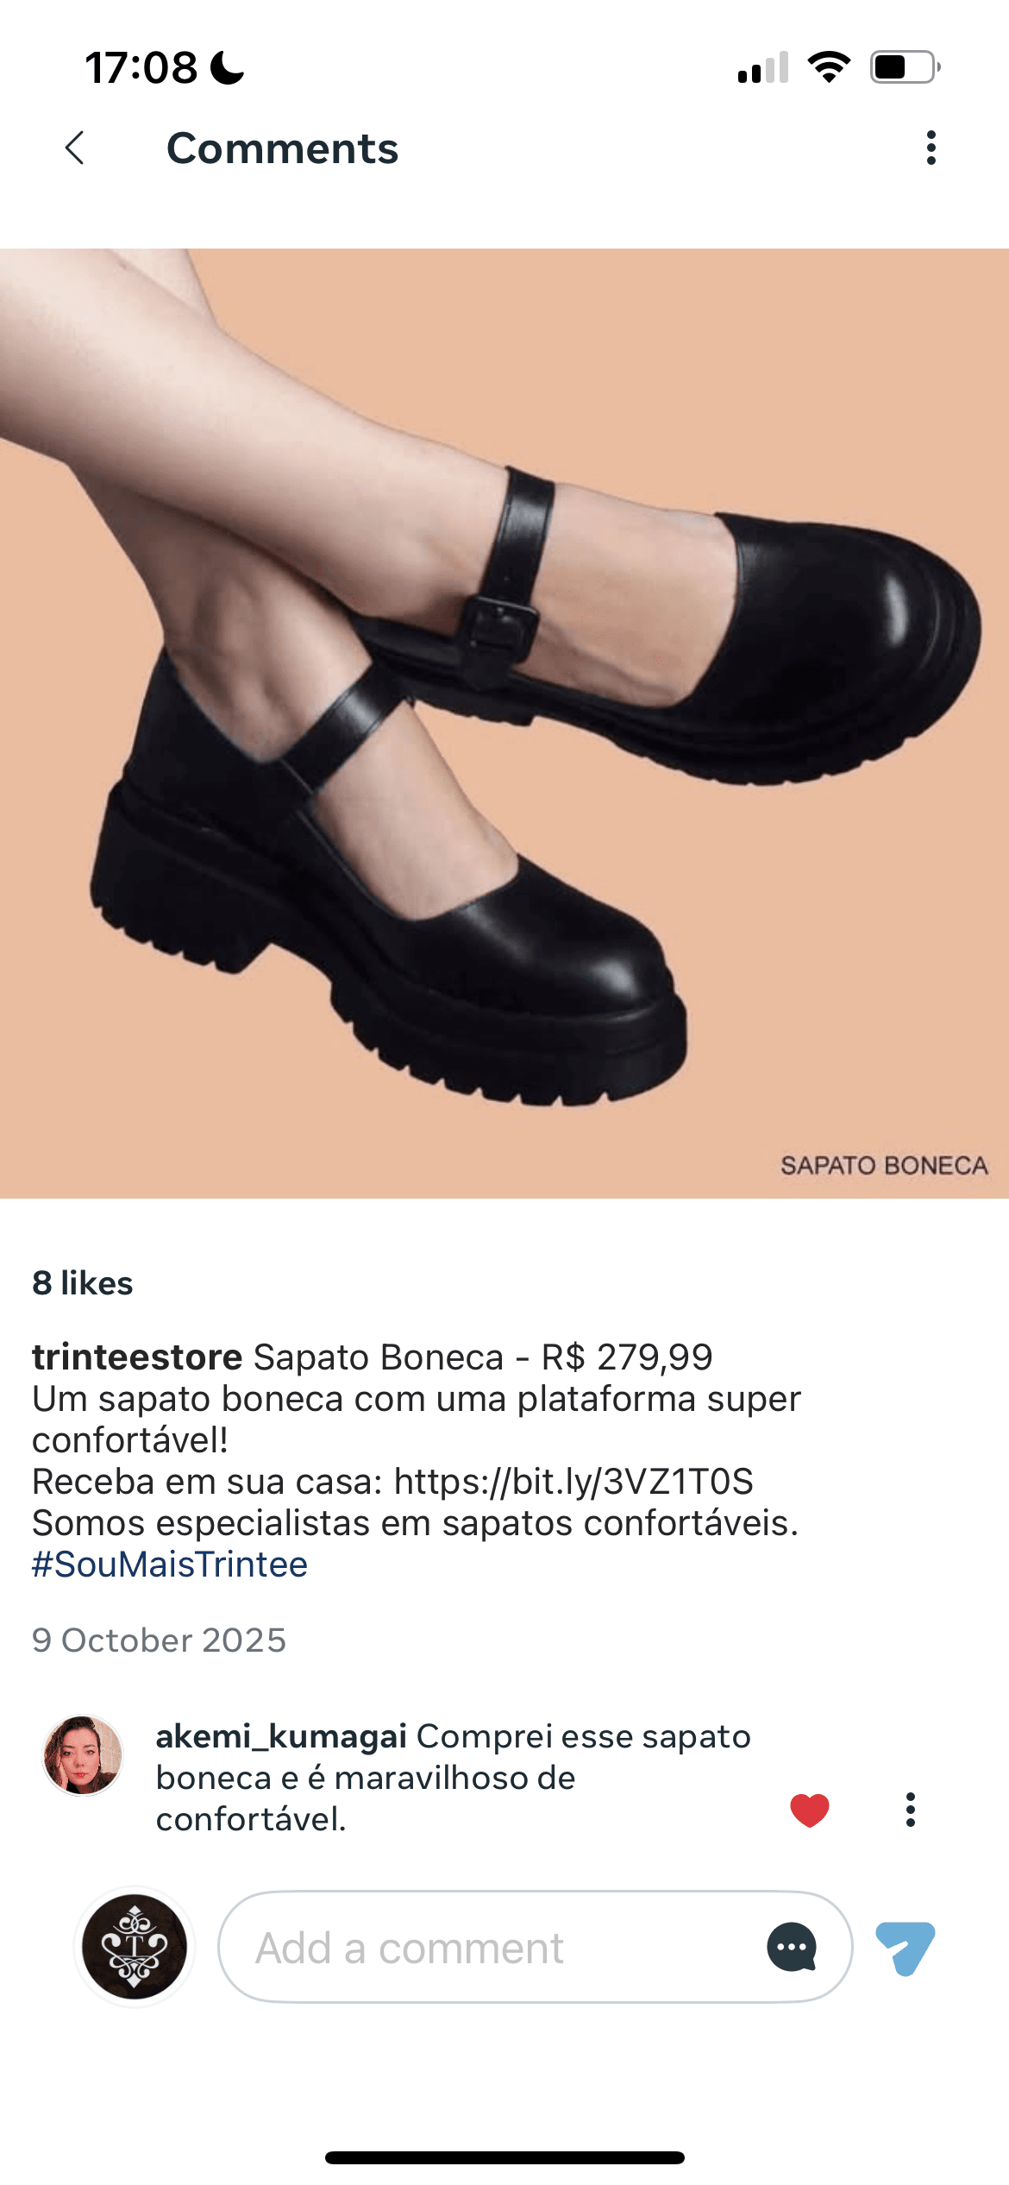View who liked via 8 likes
The height and width of the screenshot is (2185, 1009).
[83, 1283]
